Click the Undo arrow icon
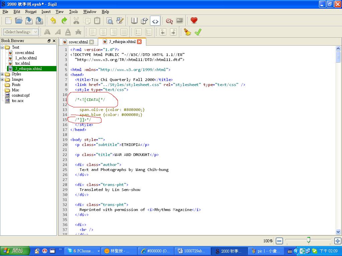Image resolution: width=342 pixels, height=256 pixels. 53,21
